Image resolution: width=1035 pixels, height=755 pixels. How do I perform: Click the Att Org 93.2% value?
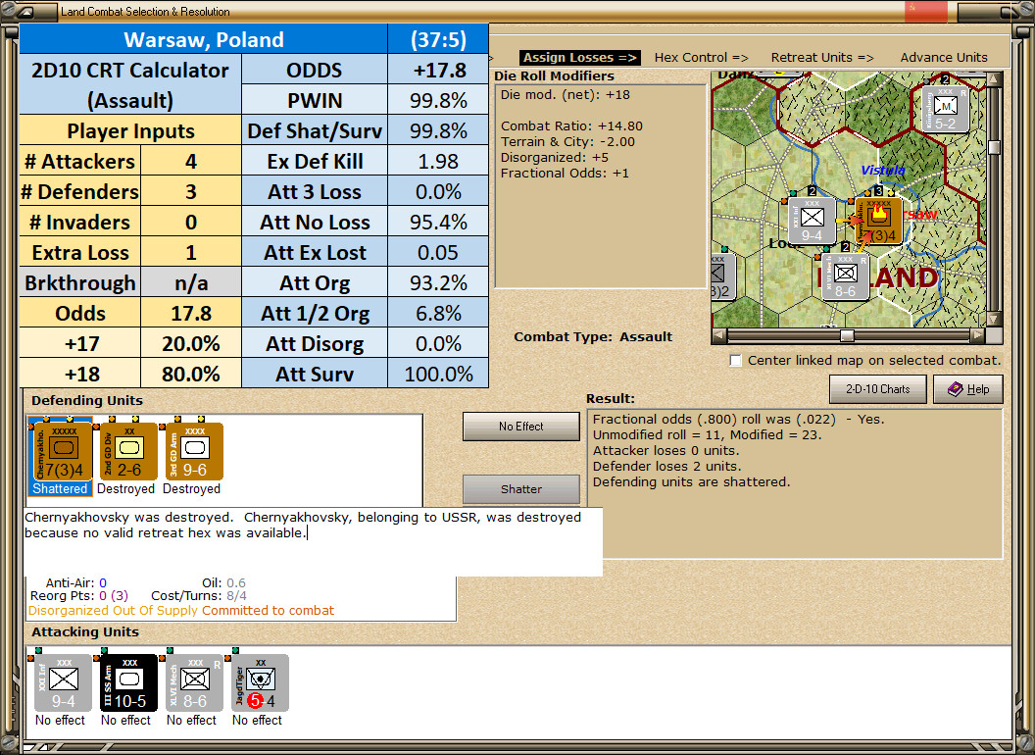tap(438, 282)
